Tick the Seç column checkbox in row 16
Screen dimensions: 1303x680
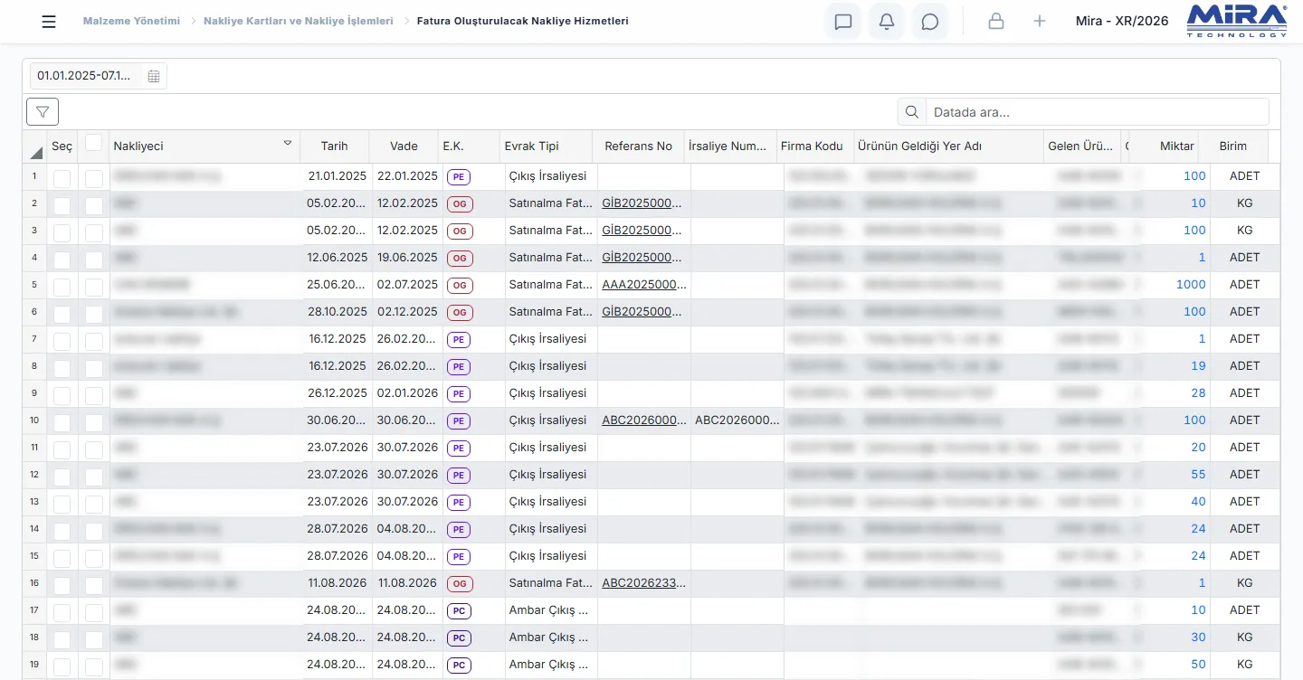tap(62, 586)
